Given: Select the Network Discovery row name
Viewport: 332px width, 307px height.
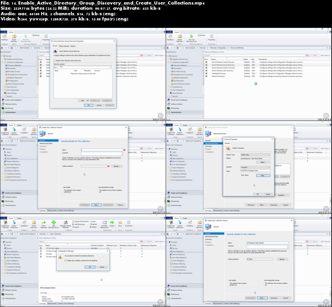Looking at the screenshot, I should 218,76.
